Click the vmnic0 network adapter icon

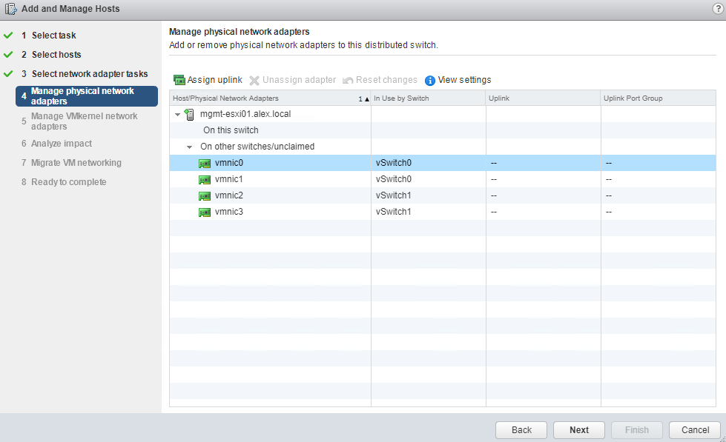tap(205, 164)
